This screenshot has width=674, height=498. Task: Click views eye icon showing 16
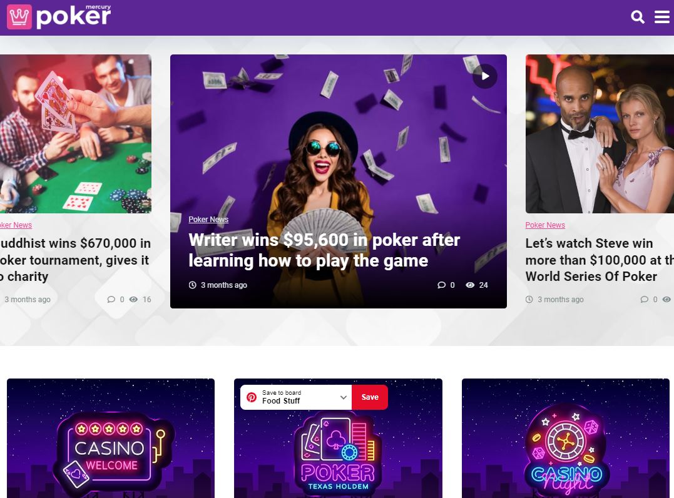coord(134,300)
